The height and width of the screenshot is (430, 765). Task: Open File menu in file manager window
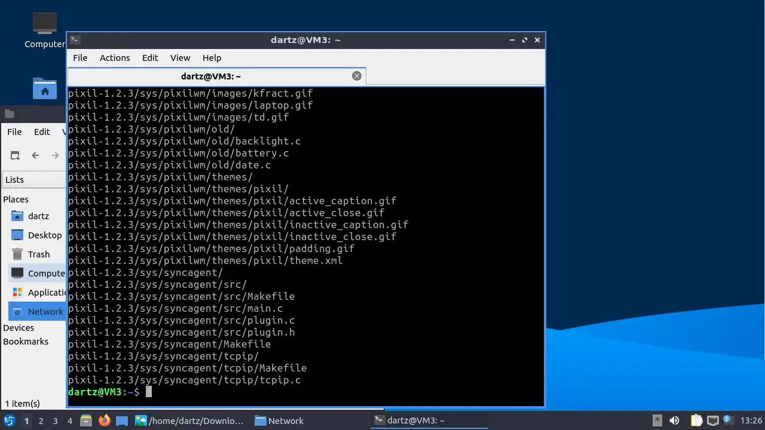click(x=14, y=132)
